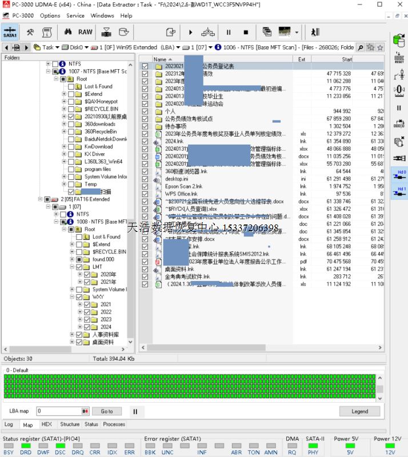Click the exit door icon in toolbar
Viewport: 408px width, 457px height.
click(x=315, y=32)
